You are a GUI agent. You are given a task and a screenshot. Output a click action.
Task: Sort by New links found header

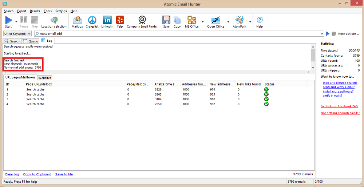(249, 84)
